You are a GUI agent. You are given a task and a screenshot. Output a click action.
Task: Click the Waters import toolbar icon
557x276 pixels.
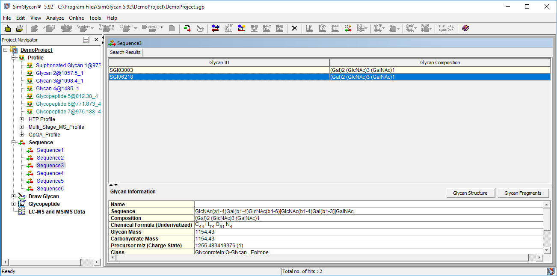tap(83, 28)
